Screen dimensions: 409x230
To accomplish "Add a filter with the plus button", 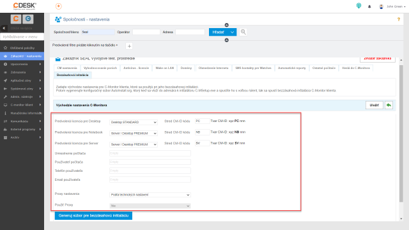I will tap(129, 46).
